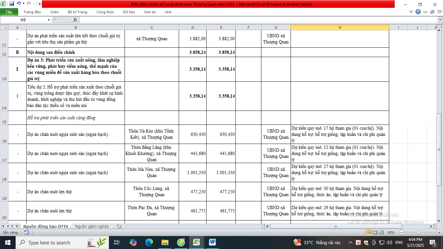Screen dimensions: 443x249
Task: Click the Insert Function fx icon
Action: click(75, 20)
